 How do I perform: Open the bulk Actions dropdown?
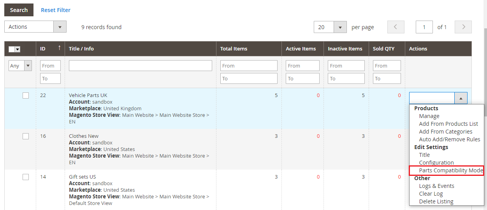pos(35,27)
